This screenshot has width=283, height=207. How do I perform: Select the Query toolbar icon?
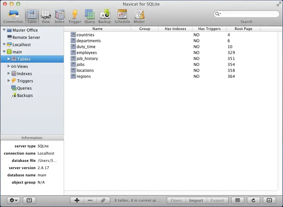point(90,16)
